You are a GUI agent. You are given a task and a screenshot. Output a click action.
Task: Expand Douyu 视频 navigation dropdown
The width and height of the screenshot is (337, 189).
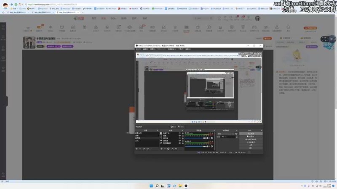click(124, 18)
